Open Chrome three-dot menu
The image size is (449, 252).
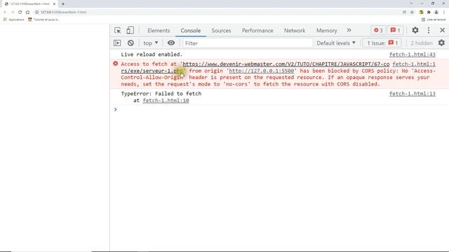point(444,12)
